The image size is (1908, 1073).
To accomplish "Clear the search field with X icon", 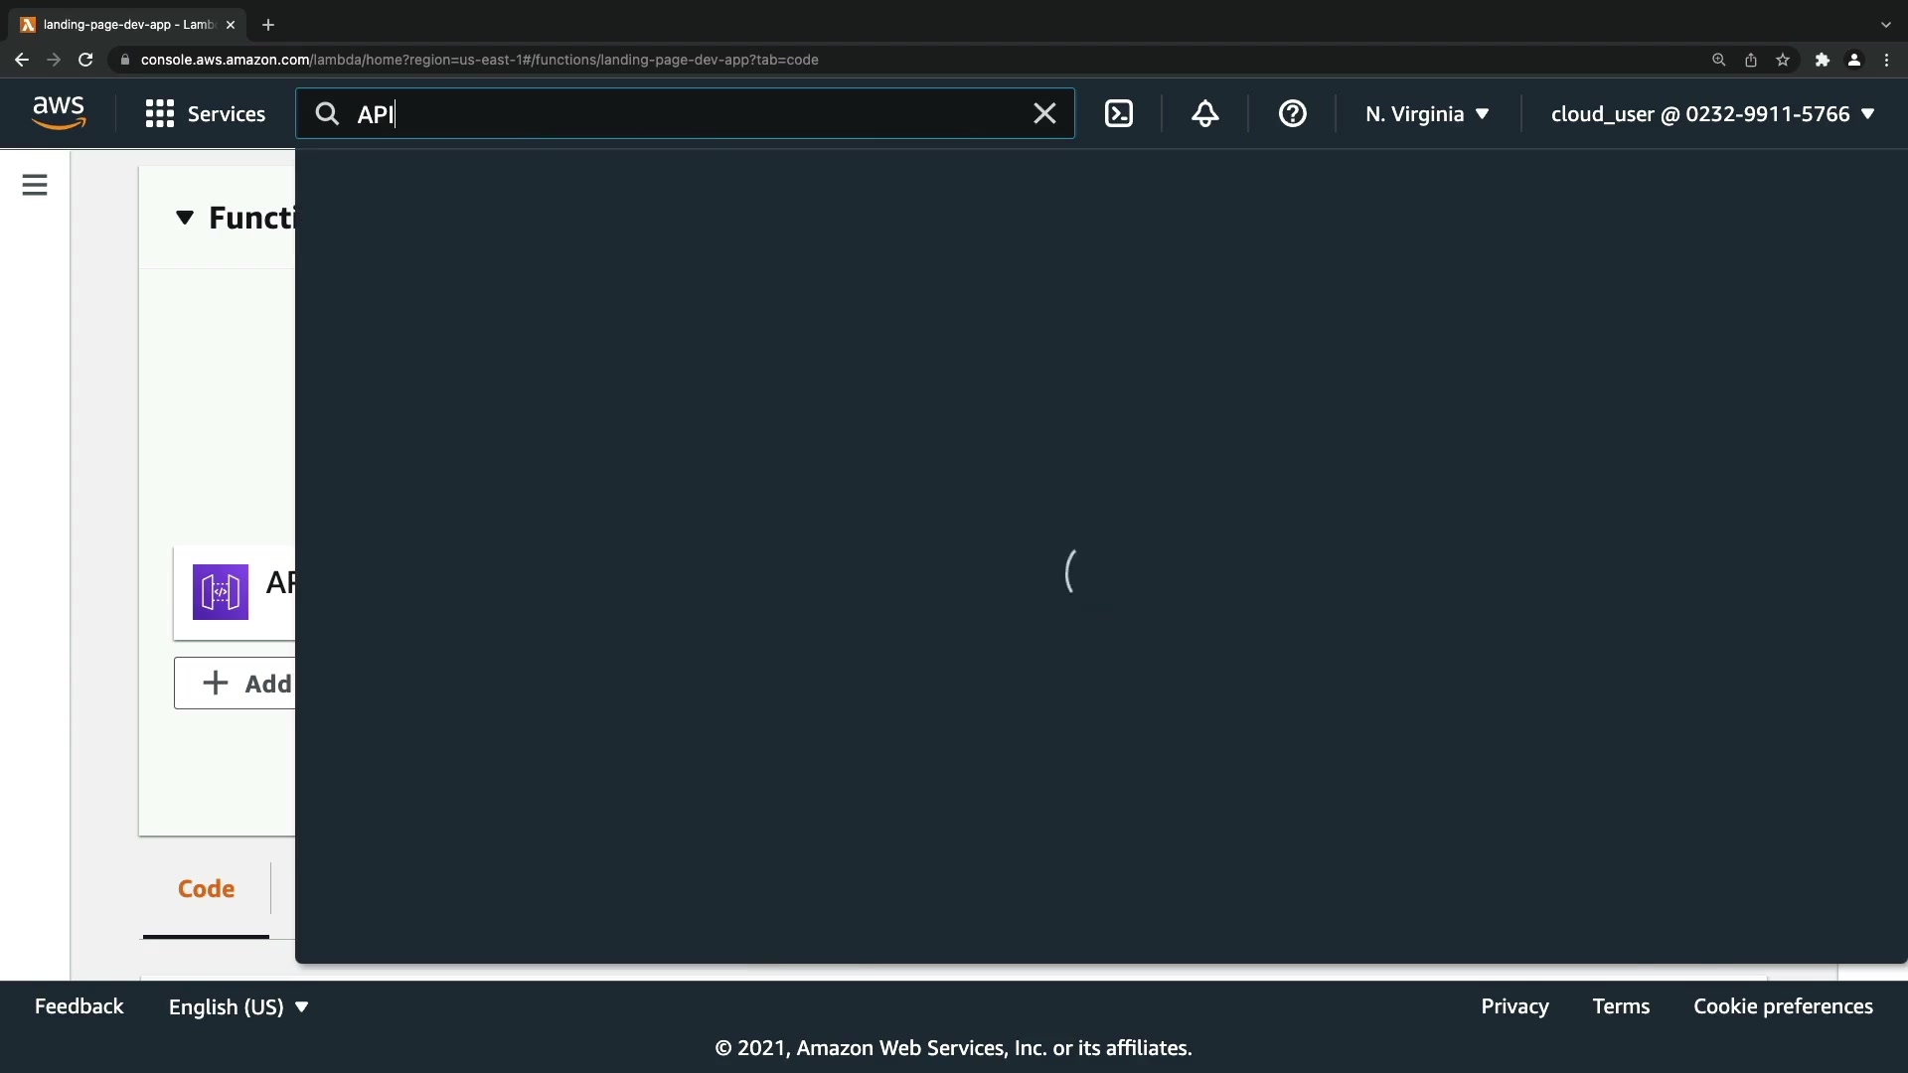I will tap(1043, 114).
